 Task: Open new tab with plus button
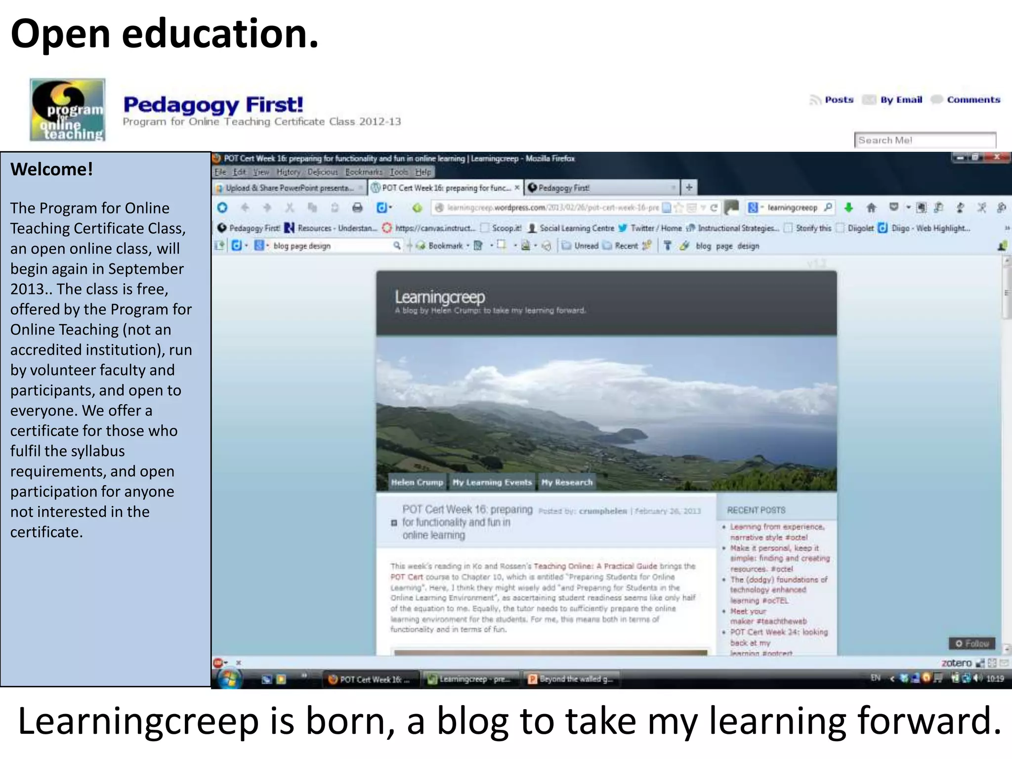pos(689,187)
